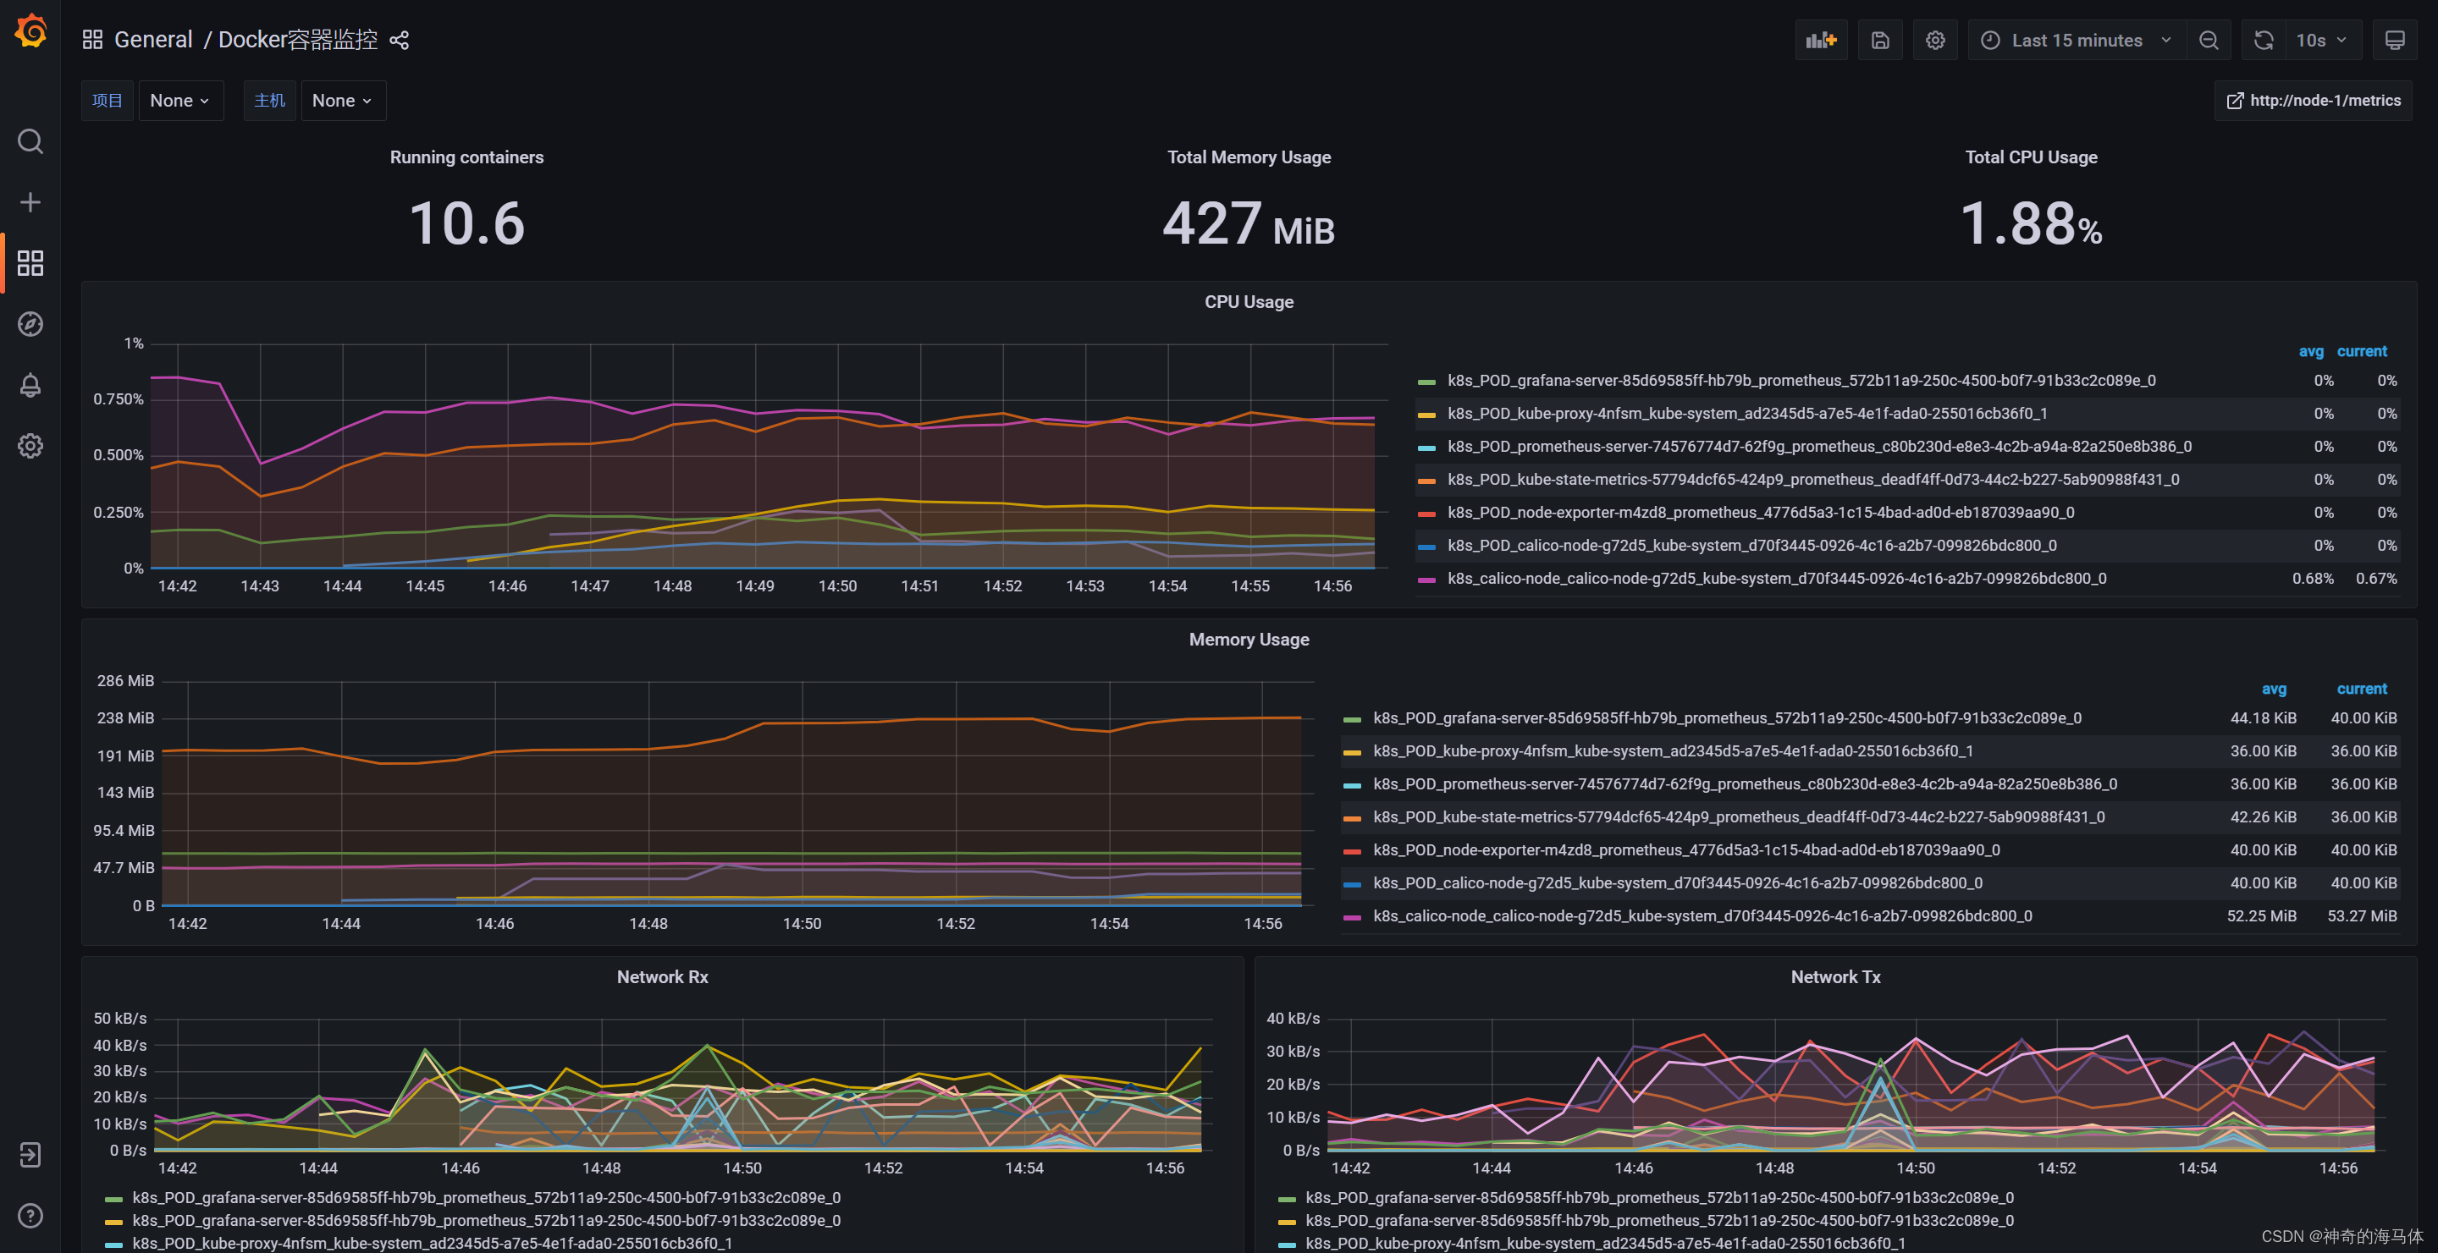Click the Save dashboard icon
The image size is (2438, 1253).
(1880, 40)
